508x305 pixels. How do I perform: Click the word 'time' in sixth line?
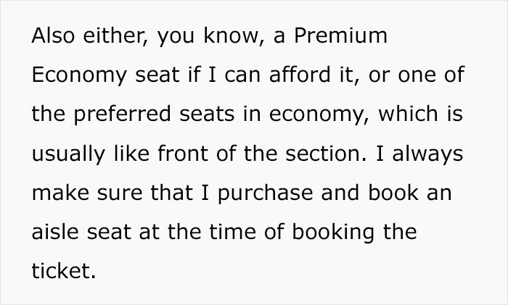click(x=233, y=232)
